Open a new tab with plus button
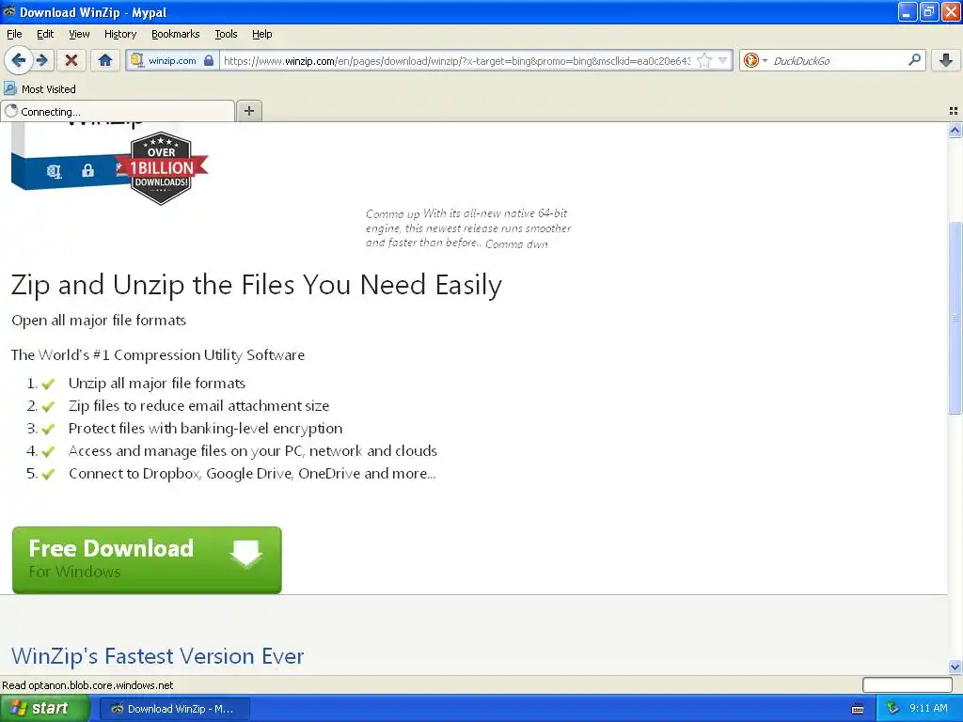 248,111
